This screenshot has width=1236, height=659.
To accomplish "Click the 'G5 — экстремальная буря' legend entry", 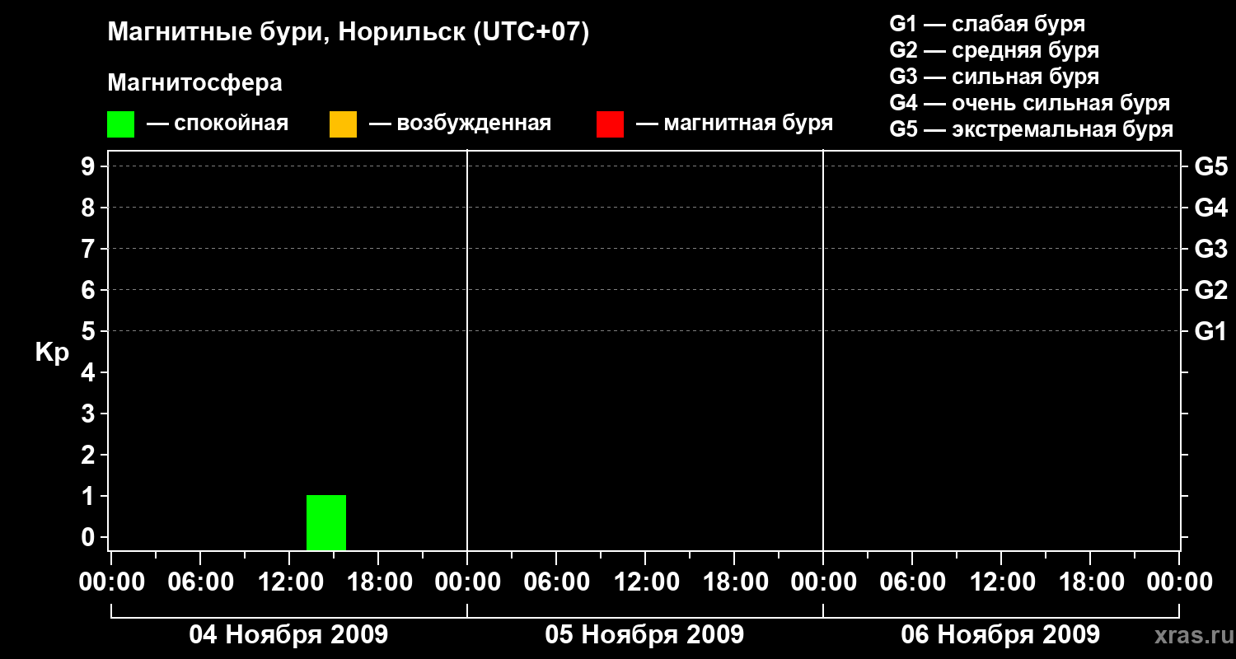I will coord(1032,129).
